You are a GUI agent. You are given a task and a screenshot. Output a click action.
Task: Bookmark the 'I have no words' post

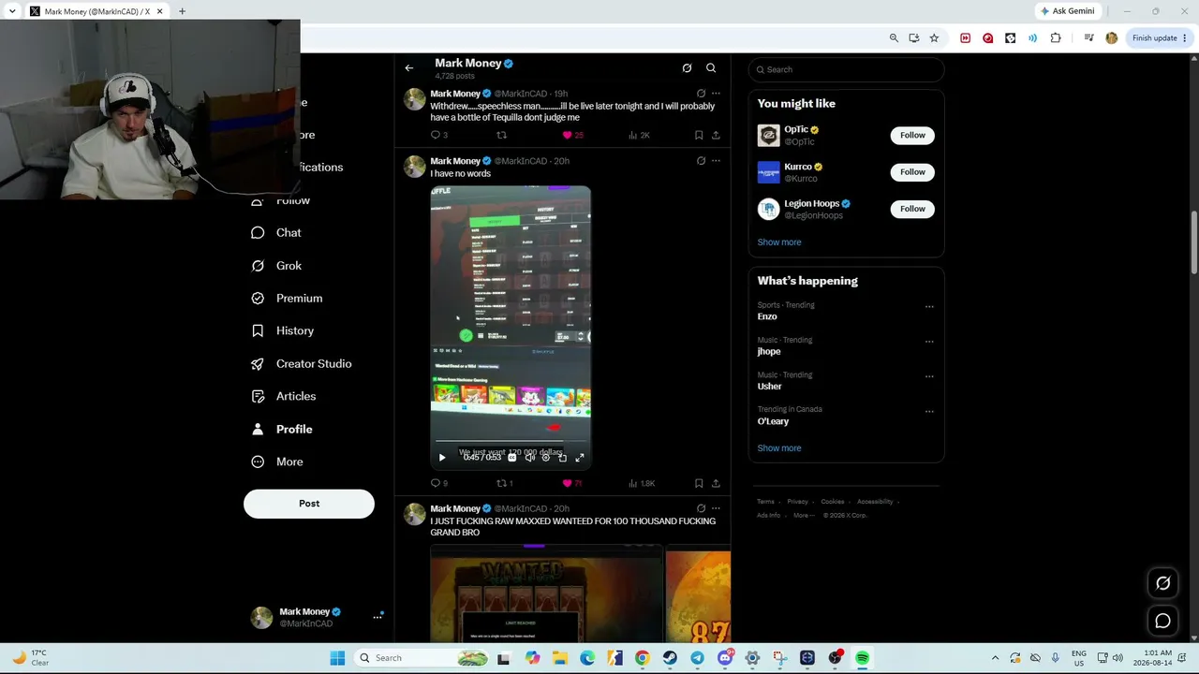699,483
